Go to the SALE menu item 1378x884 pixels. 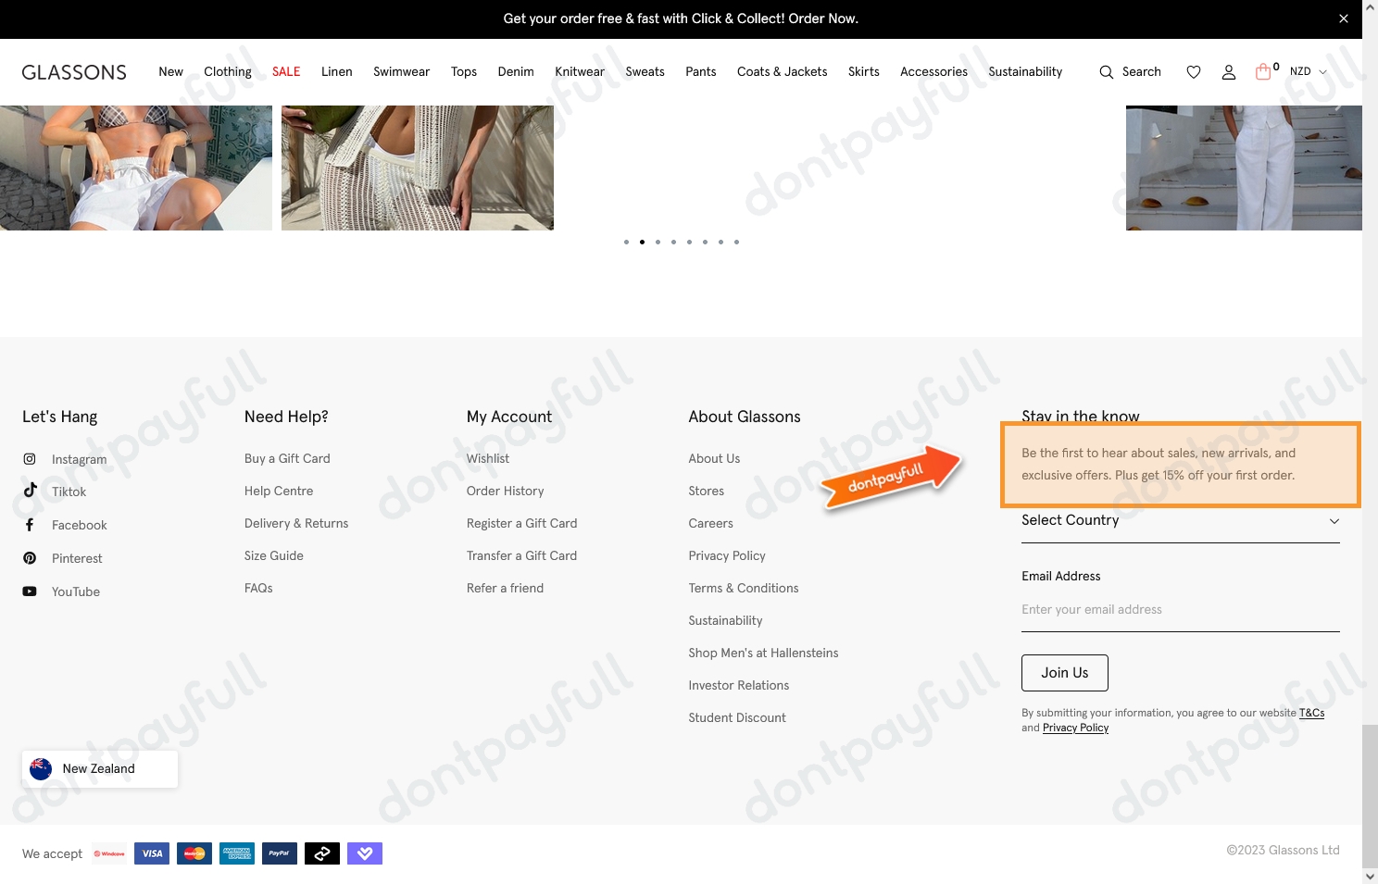(x=285, y=71)
